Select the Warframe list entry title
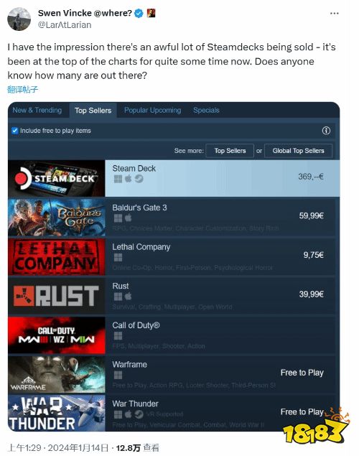 pyautogui.click(x=130, y=364)
